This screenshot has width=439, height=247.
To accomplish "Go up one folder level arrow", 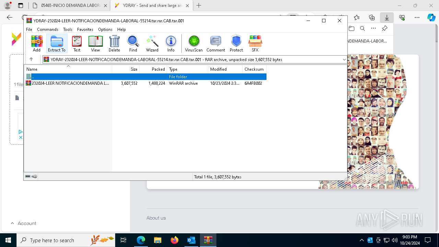I will coord(31,59).
